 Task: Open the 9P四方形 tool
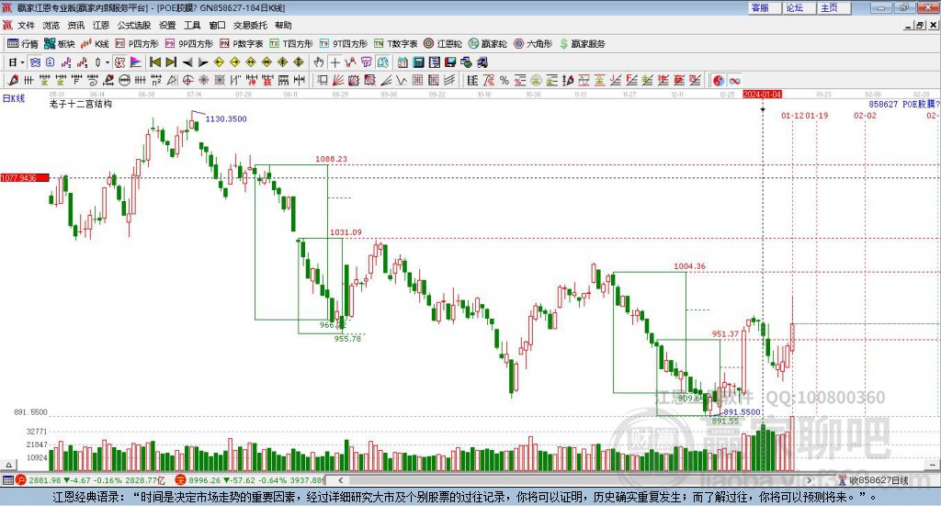(x=189, y=44)
